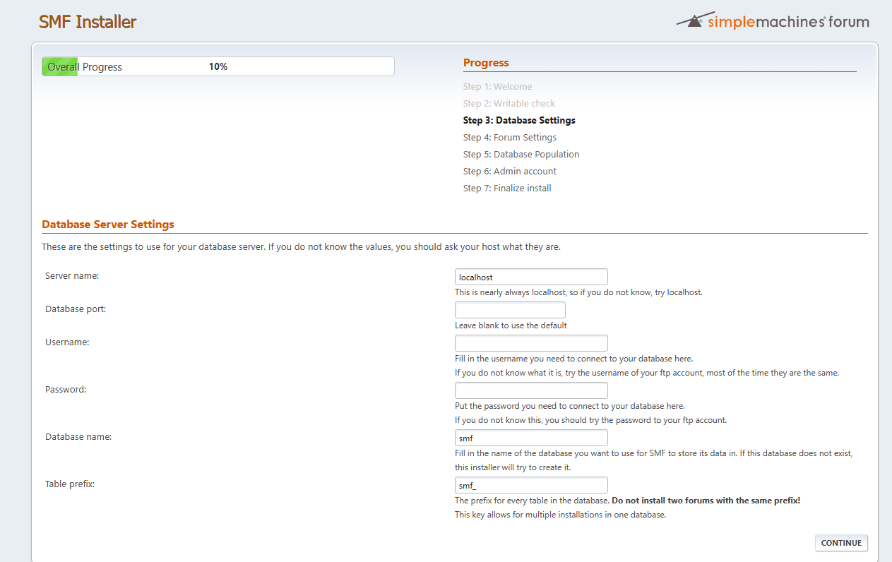Click the Table prefix field containing smf_
Viewport: 892px width, 562px height.
(x=531, y=485)
